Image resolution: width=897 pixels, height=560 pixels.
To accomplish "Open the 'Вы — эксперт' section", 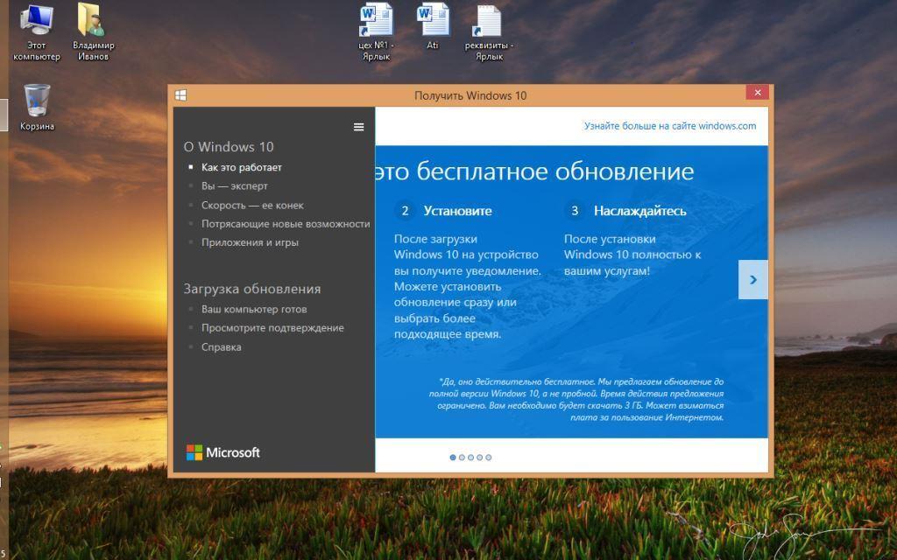I will click(234, 186).
